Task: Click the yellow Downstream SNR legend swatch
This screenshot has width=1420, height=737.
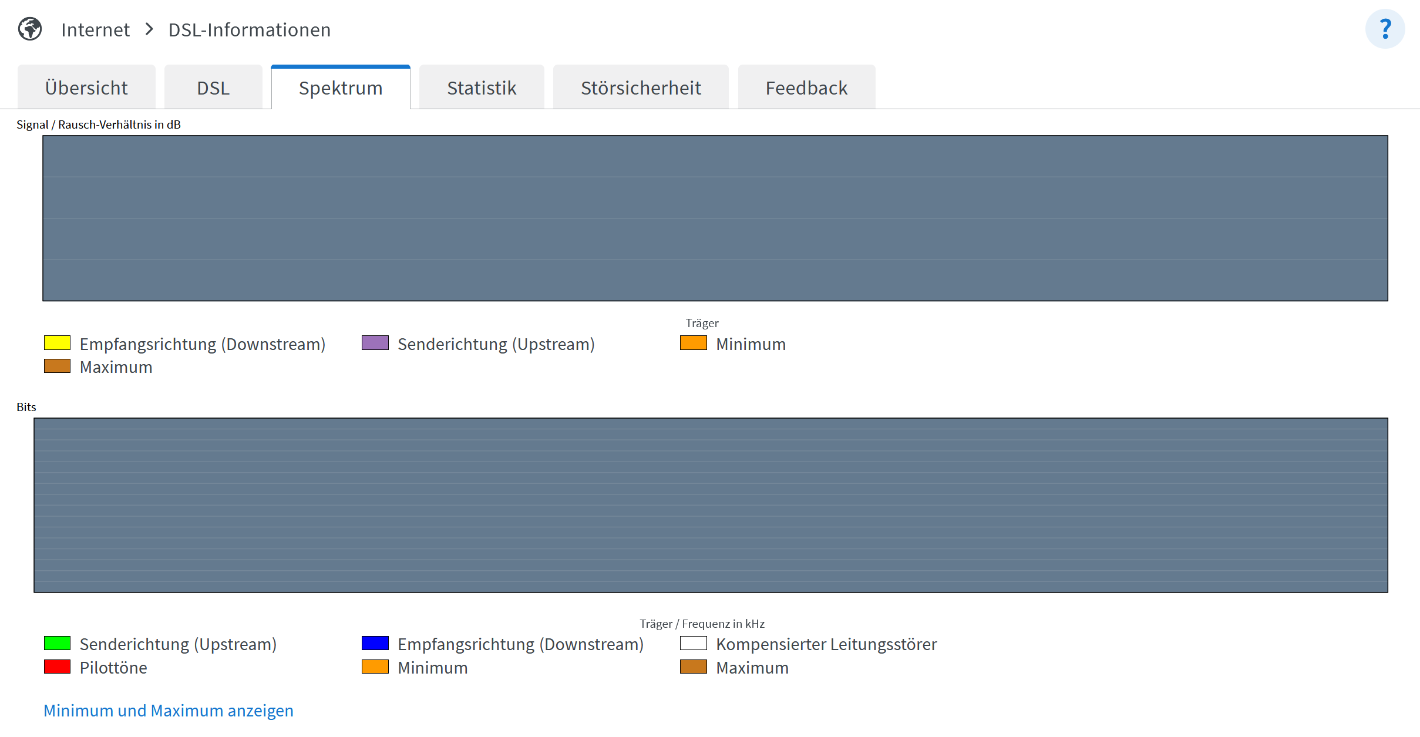Action: (x=57, y=343)
